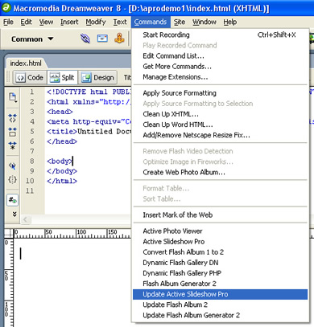Open the Edit menu
This screenshot has width=314, height=327.
point(27,22)
